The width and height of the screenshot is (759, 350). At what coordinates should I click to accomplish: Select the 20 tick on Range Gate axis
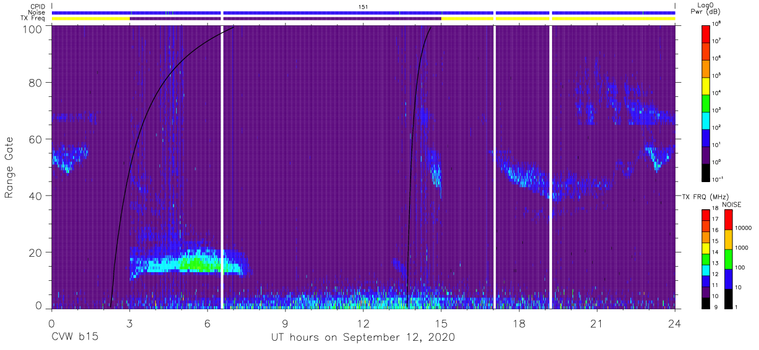tap(35, 252)
